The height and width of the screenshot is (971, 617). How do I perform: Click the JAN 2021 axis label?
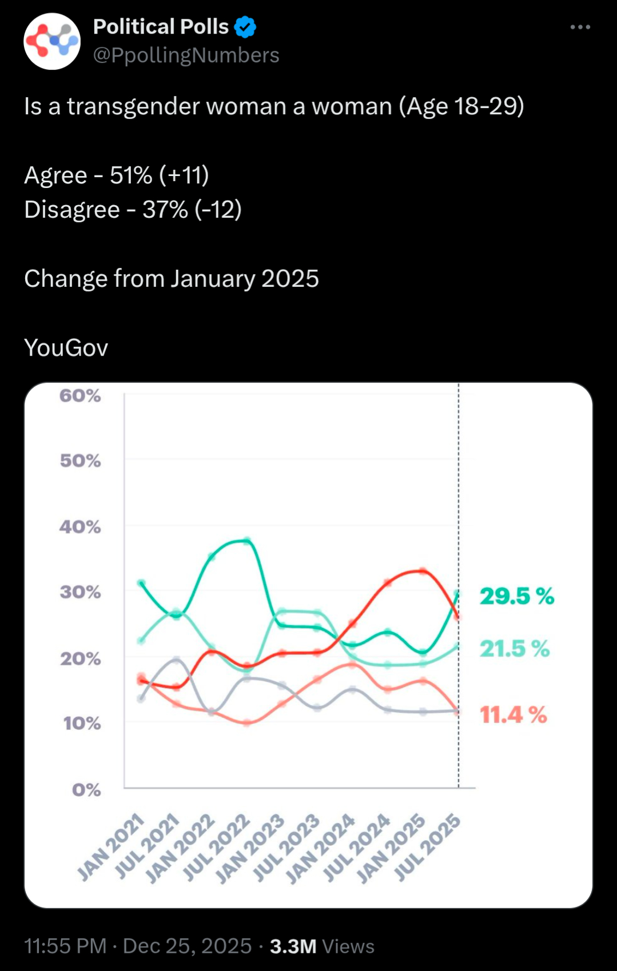(111, 848)
